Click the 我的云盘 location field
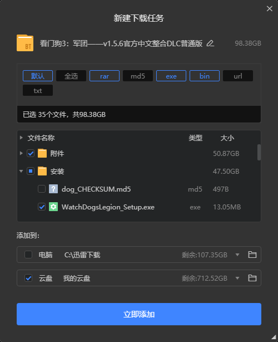Image resolution: width=278 pixels, height=342 pixels. [x=77, y=279]
